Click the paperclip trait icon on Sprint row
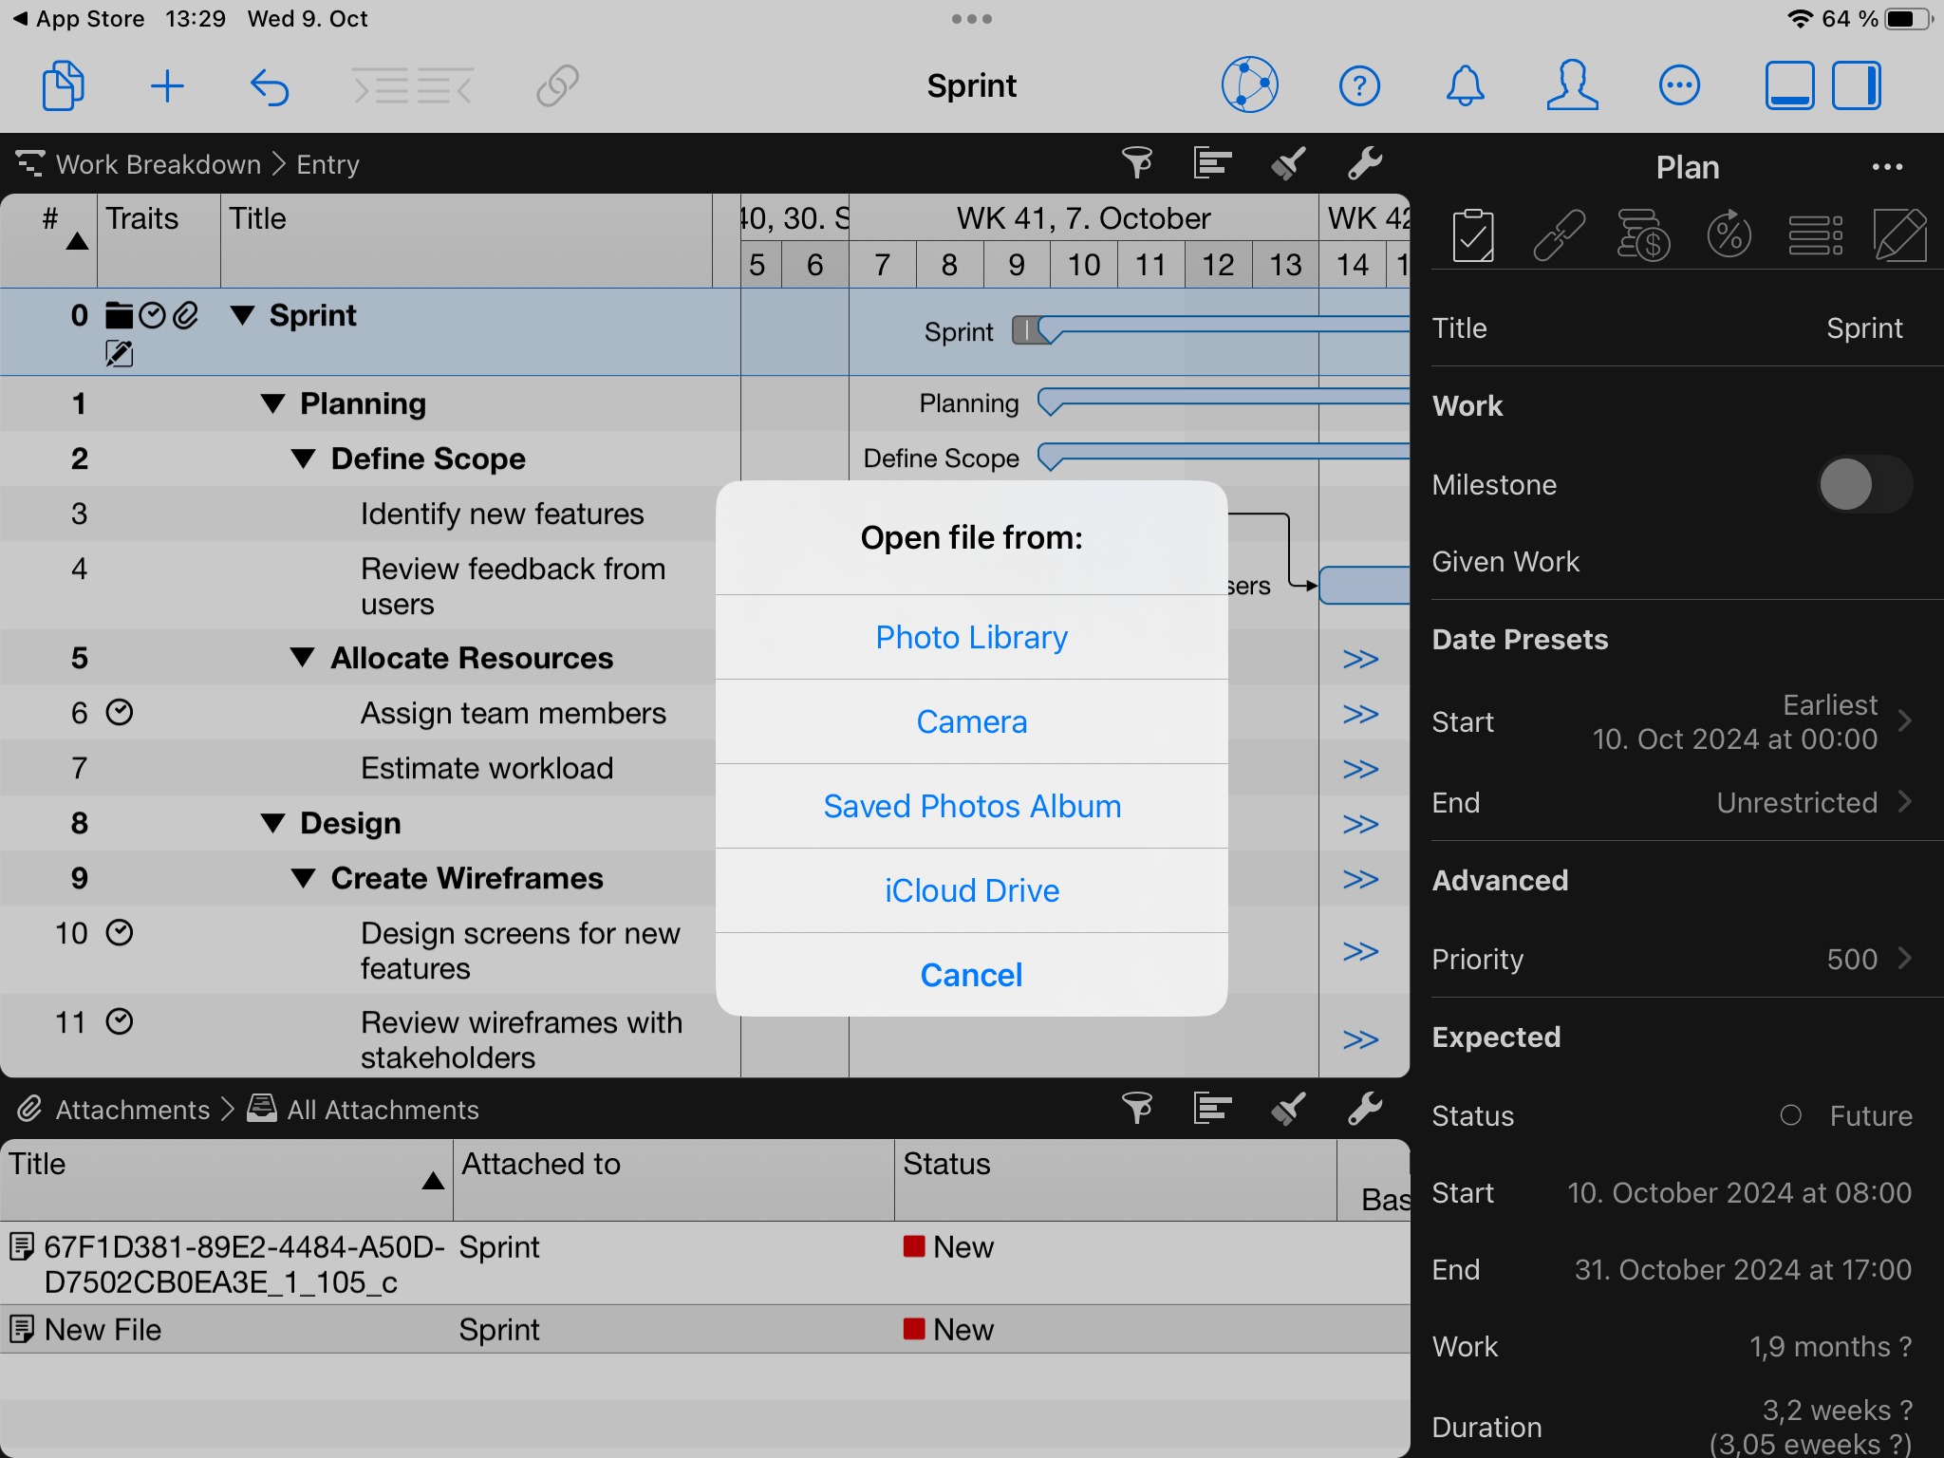 coord(186,315)
